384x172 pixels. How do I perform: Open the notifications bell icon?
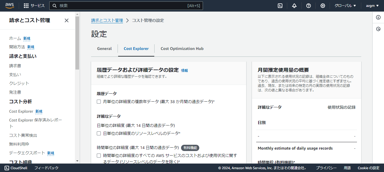point(294,5)
